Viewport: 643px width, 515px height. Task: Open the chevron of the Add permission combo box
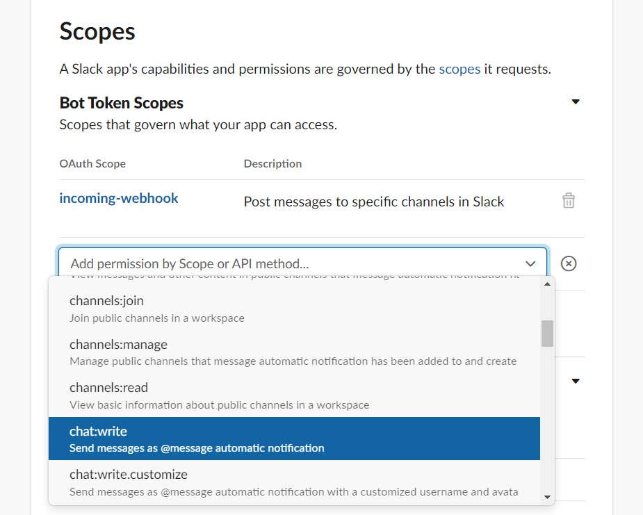[x=530, y=263]
